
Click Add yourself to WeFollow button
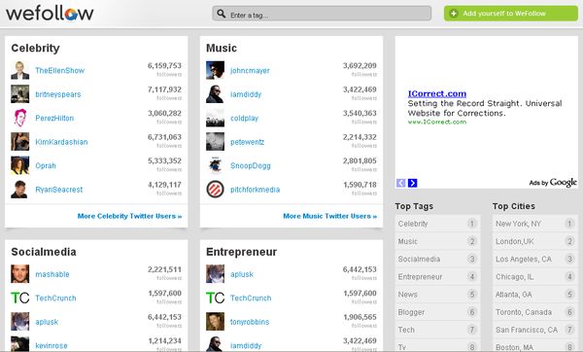coord(511,14)
